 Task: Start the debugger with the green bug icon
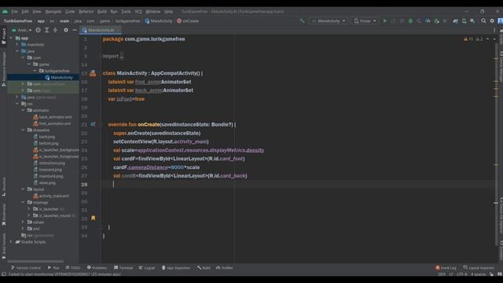[x=410, y=21]
